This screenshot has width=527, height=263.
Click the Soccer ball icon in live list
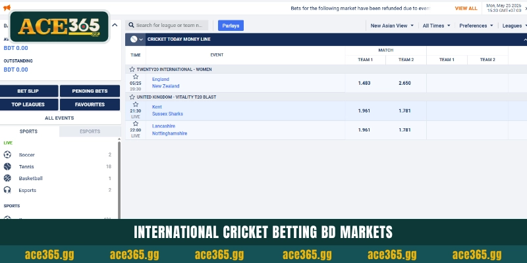tap(7, 155)
